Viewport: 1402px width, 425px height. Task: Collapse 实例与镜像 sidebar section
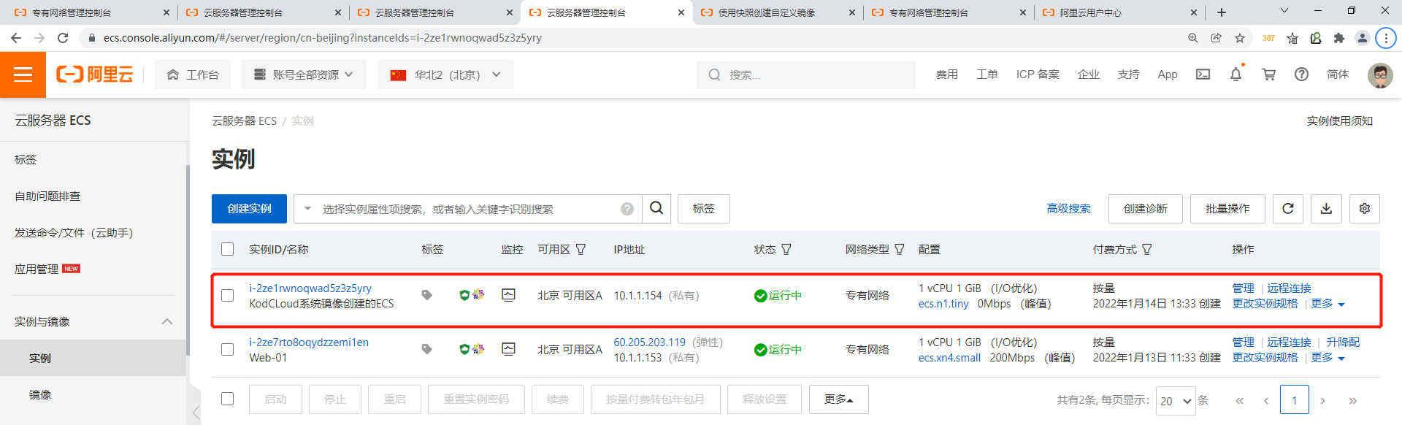[x=167, y=321]
